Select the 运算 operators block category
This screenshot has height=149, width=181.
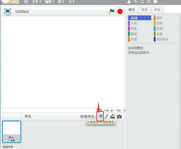click(158, 34)
